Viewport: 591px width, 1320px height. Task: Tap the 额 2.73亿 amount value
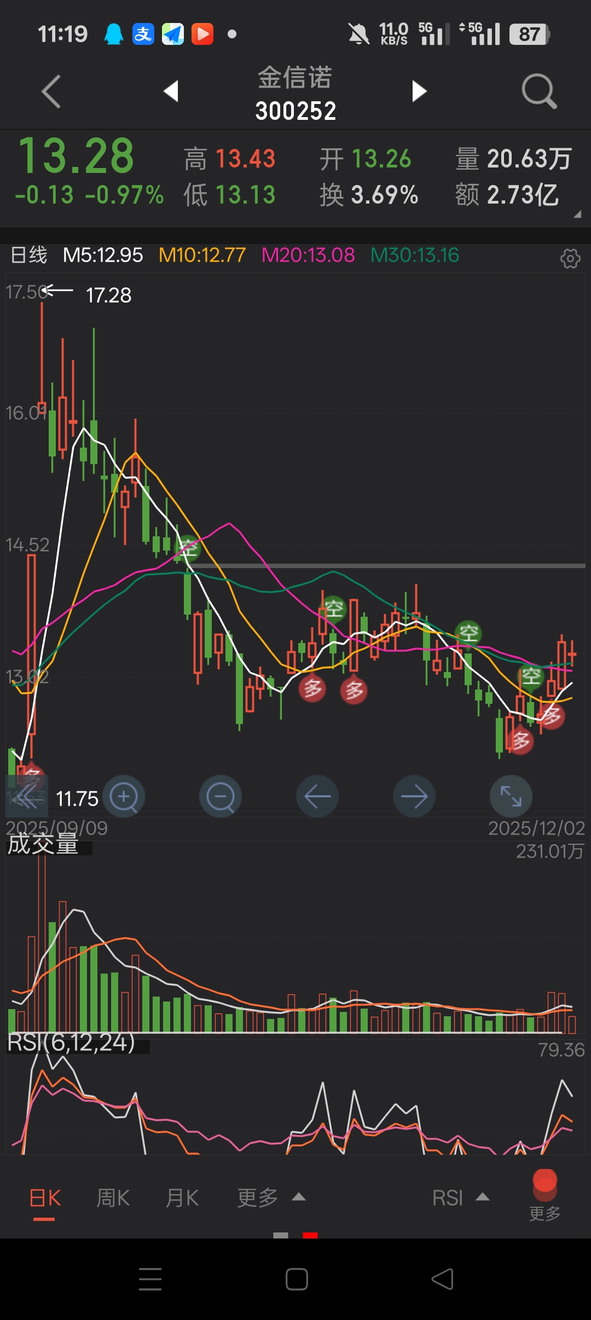coord(507,195)
